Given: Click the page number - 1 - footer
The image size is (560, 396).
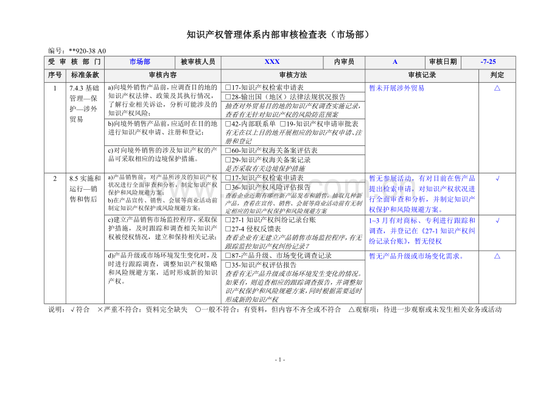Looking at the screenshot, I should pos(280,360).
